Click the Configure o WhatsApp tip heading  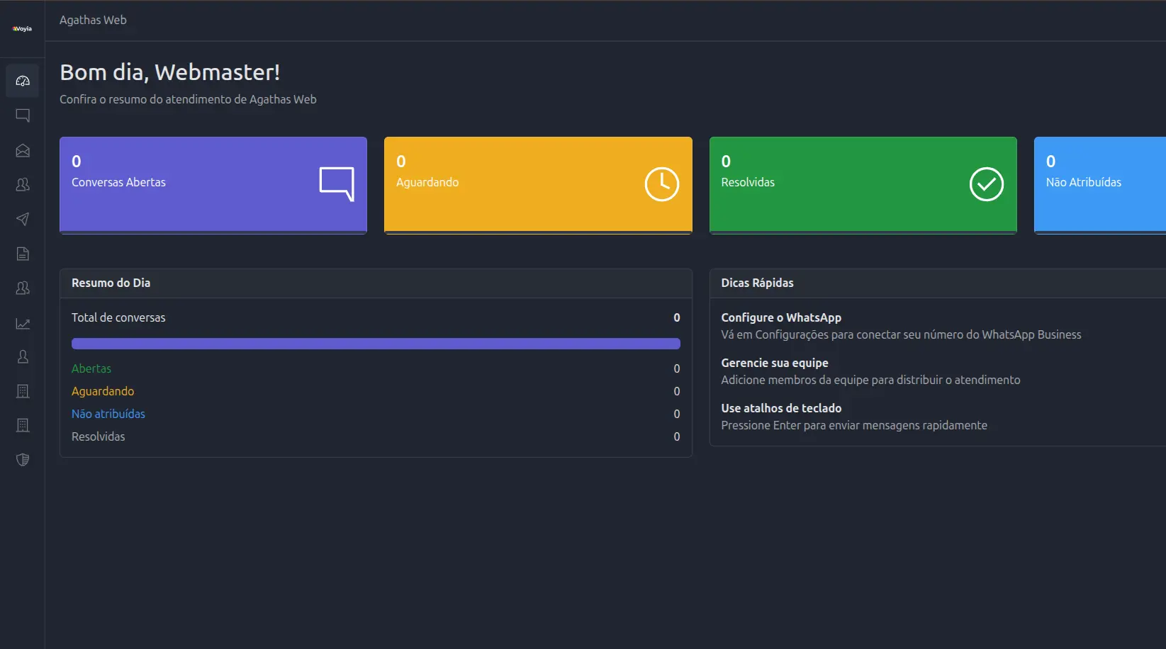[x=781, y=317]
